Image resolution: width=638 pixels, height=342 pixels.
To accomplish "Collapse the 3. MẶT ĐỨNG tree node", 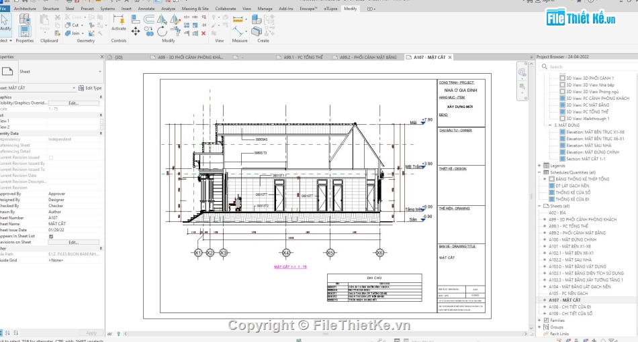I will click(x=550, y=125).
